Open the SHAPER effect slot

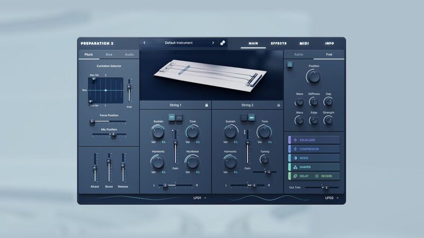pos(314,167)
